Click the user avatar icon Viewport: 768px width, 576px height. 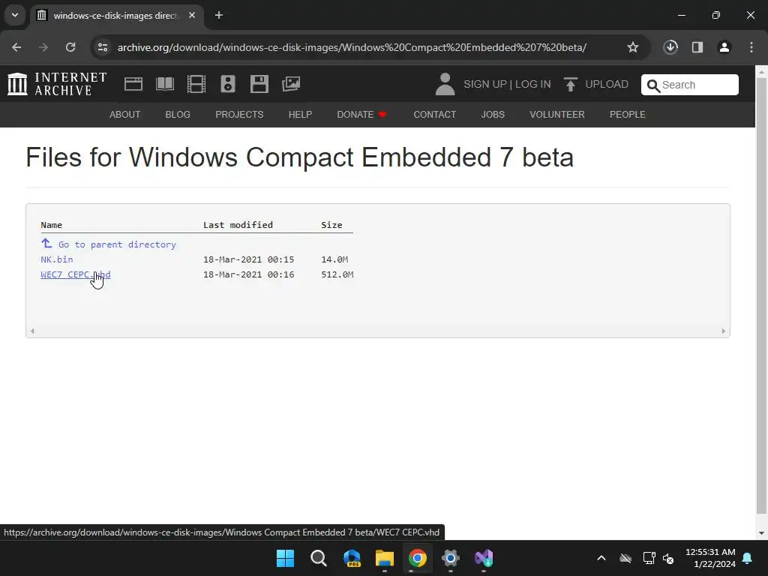[445, 84]
